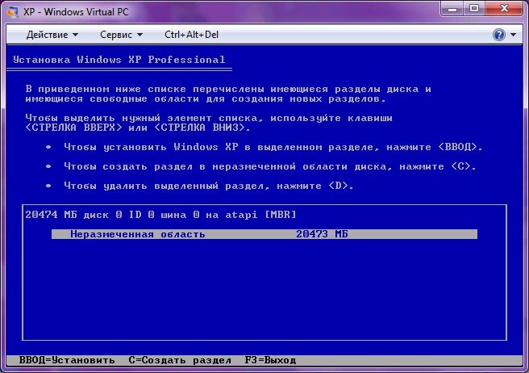Close the XP - Windows Virtual PC window

click(x=504, y=8)
